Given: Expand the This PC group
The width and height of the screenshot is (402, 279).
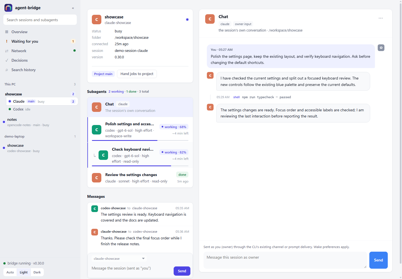Looking at the screenshot, I should click(40, 84).
